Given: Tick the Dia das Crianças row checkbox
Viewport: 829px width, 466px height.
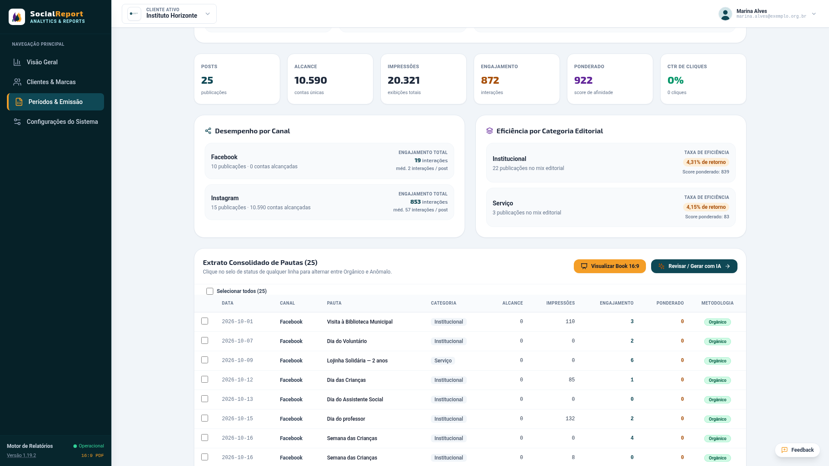Looking at the screenshot, I should (x=205, y=379).
